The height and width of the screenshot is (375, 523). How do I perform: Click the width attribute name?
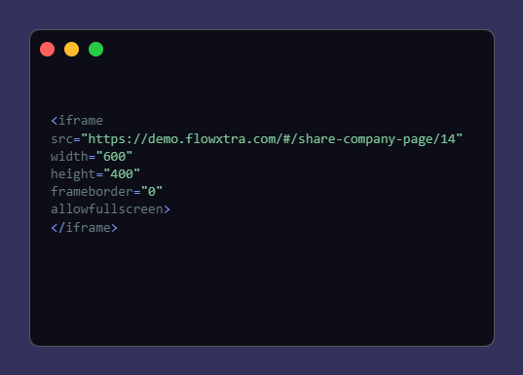click(x=69, y=157)
